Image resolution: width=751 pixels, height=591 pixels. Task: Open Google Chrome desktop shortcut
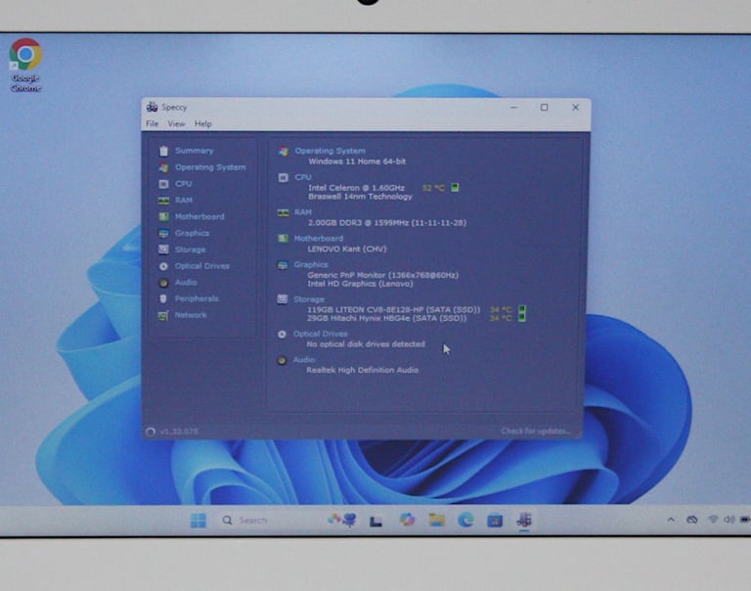(x=25, y=66)
